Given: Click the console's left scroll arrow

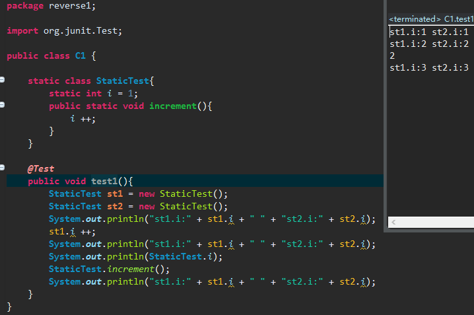Looking at the screenshot, I should (393, 223).
